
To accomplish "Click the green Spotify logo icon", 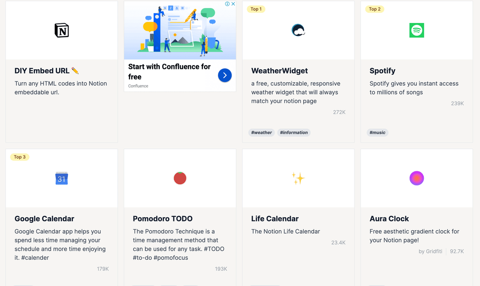I will pos(417,30).
